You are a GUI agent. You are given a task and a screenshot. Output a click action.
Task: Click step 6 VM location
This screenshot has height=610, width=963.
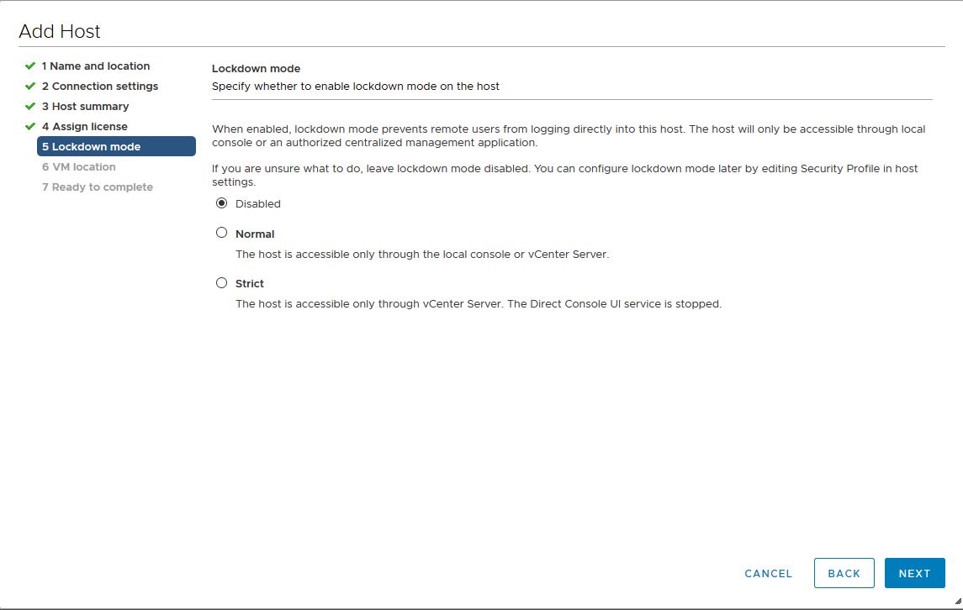pyautogui.click(x=78, y=166)
